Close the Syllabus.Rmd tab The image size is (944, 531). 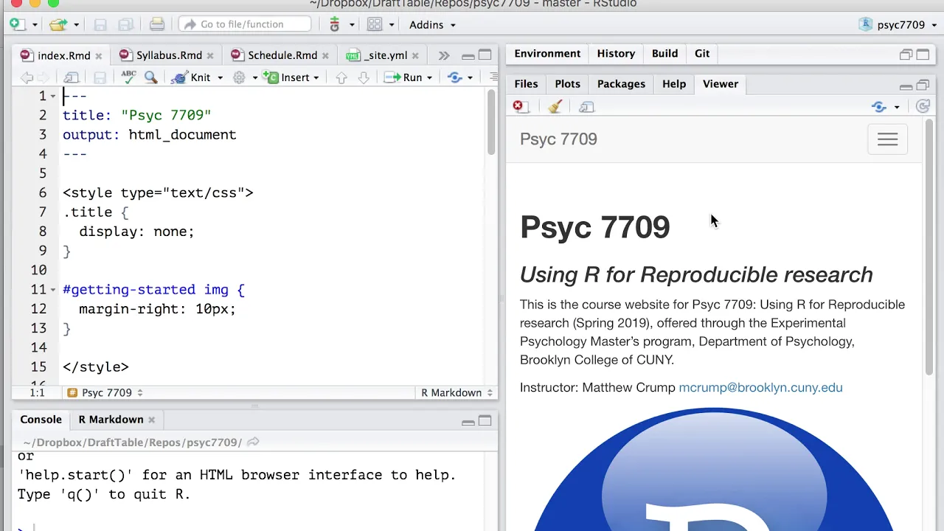pyautogui.click(x=210, y=55)
